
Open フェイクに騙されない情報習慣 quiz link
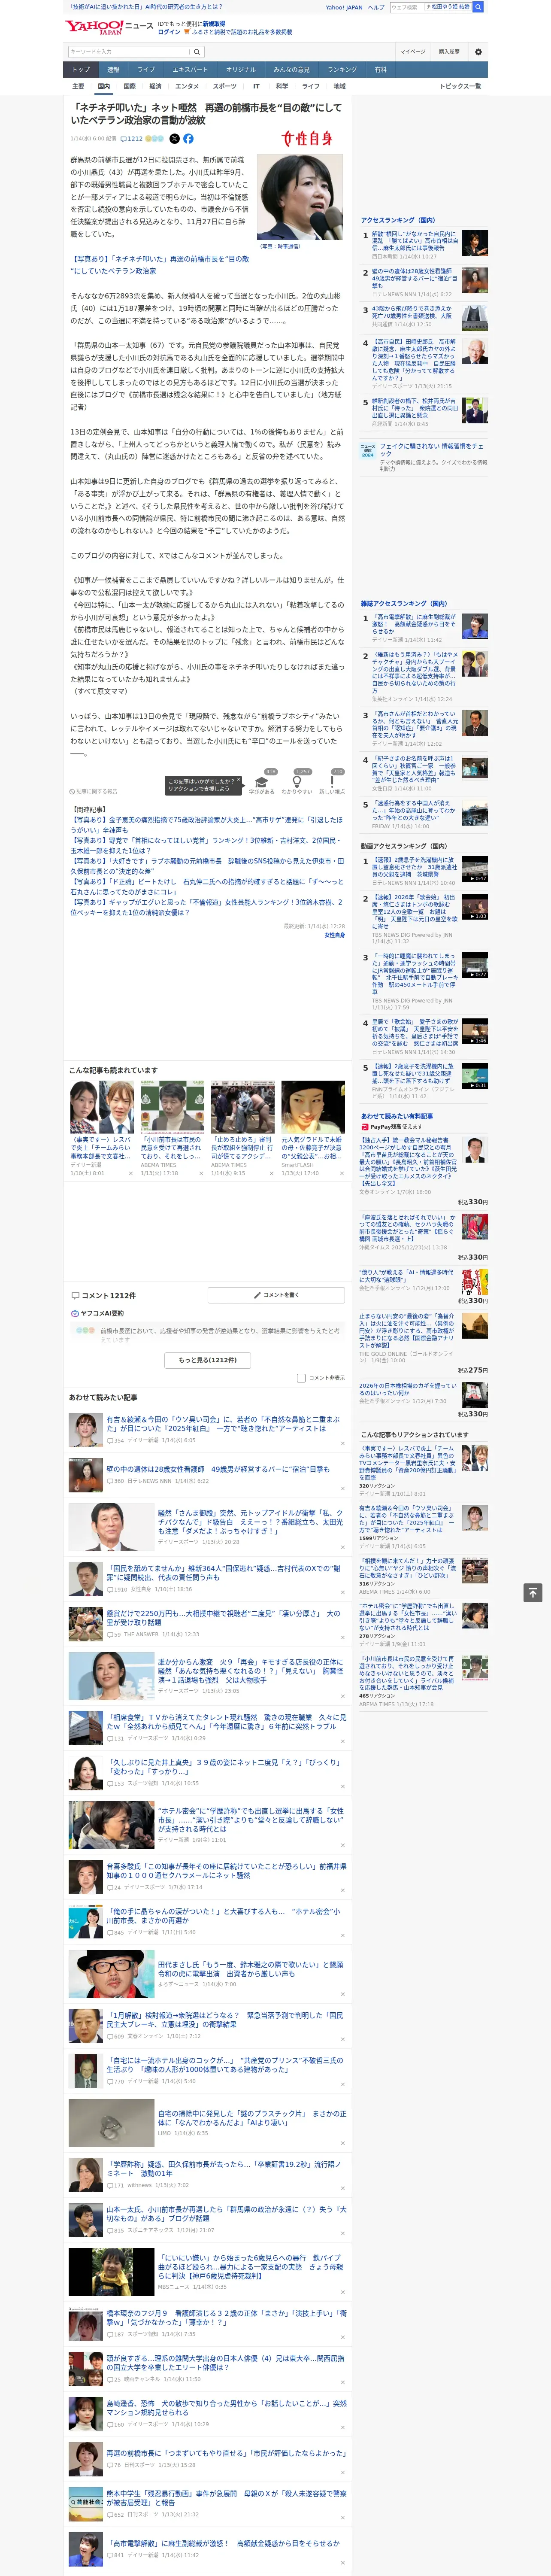[x=433, y=450]
